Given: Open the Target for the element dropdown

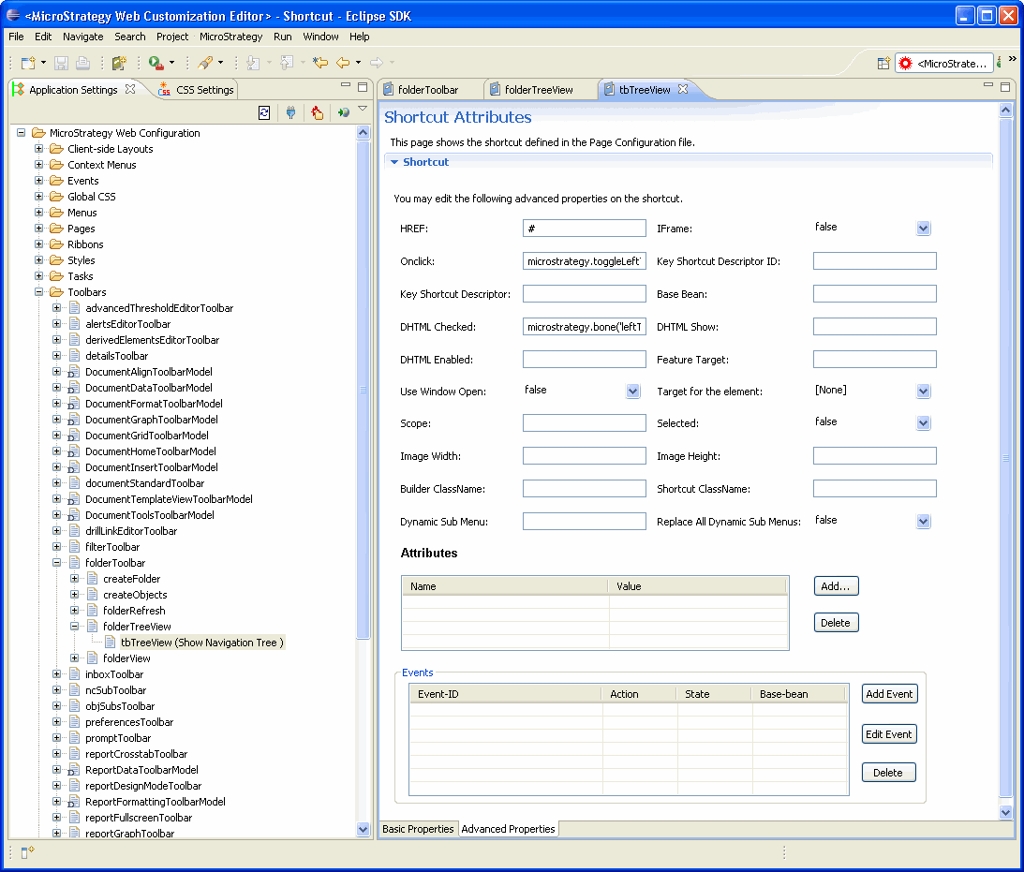Looking at the screenshot, I should point(923,391).
